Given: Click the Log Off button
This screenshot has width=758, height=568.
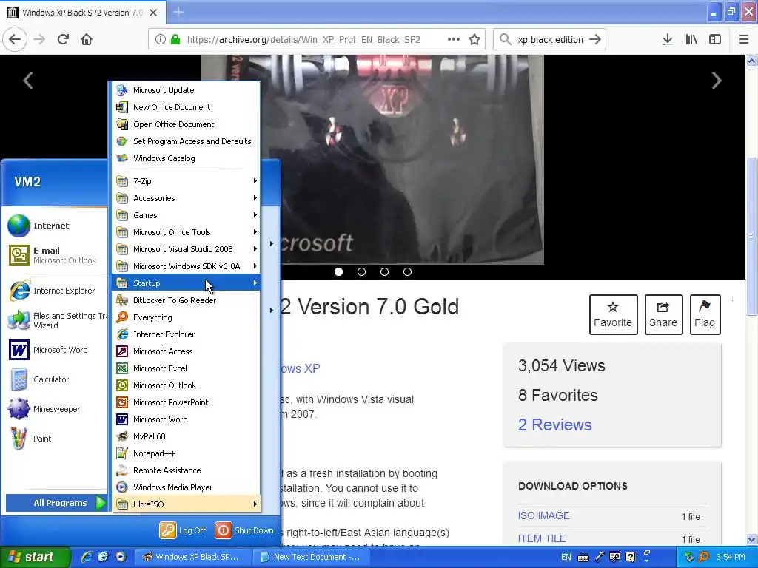Looking at the screenshot, I should coord(184,530).
